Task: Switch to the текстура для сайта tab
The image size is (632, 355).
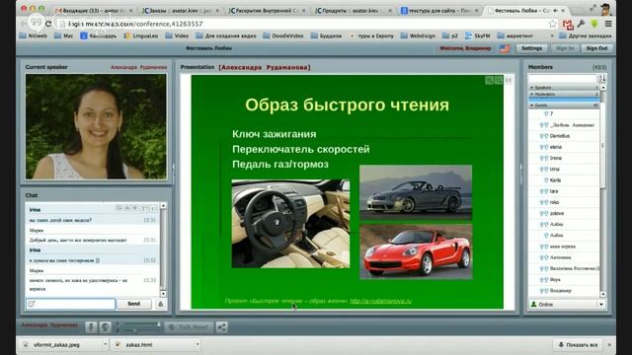Action: pos(439,11)
